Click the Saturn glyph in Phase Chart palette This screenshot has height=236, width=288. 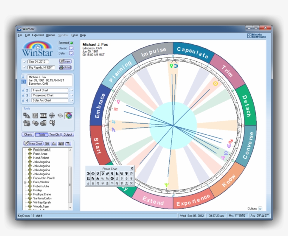coord(117,173)
